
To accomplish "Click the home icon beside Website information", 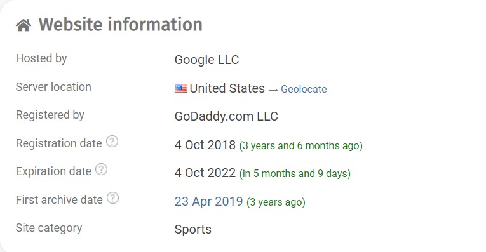I will tap(24, 25).
